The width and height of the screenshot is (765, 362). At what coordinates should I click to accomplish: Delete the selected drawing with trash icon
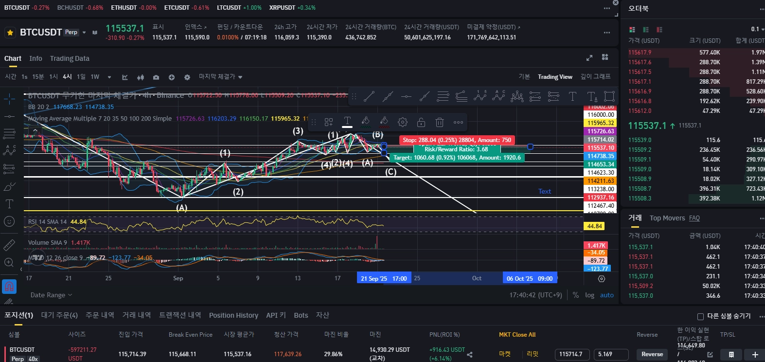pos(440,122)
